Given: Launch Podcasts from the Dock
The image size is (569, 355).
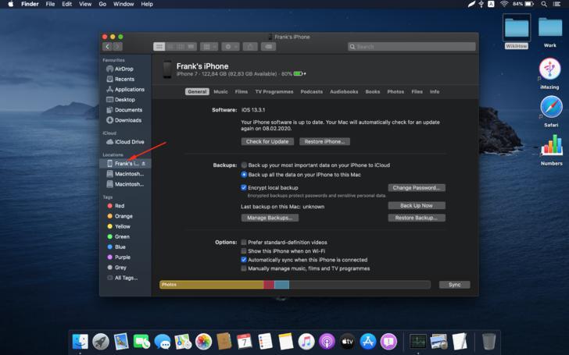Looking at the screenshot, I should pyautogui.click(x=327, y=341).
